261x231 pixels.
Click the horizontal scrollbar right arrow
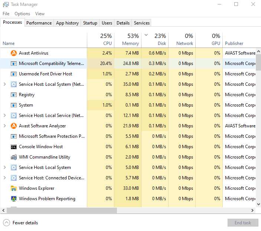[x=252, y=210]
